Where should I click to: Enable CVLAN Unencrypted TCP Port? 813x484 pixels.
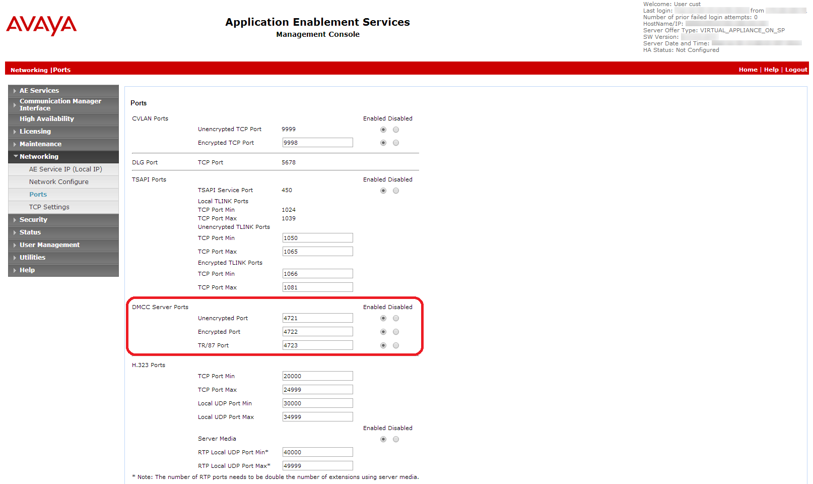pyautogui.click(x=383, y=130)
